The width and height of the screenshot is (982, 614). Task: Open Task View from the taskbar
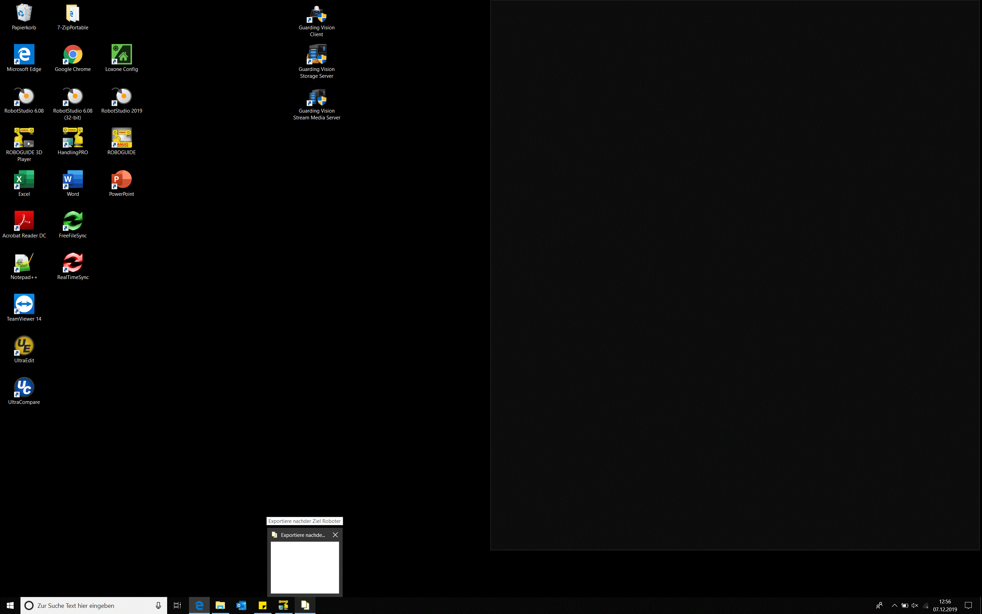pyautogui.click(x=177, y=605)
